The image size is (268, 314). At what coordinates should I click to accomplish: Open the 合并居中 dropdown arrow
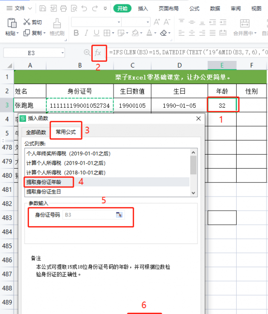[x=255, y=33]
